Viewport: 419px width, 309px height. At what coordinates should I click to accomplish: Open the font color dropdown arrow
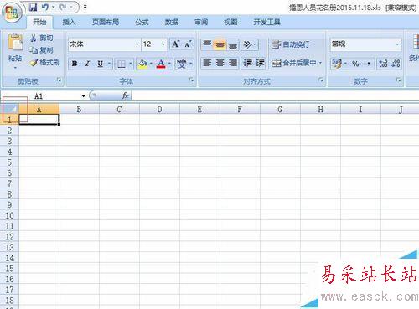169,64
